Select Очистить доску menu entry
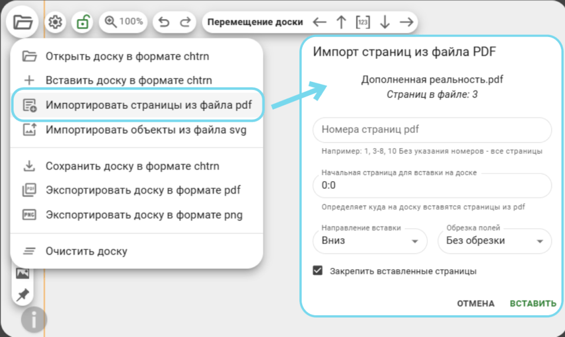The image size is (565, 337). click(x=137, y=251)
